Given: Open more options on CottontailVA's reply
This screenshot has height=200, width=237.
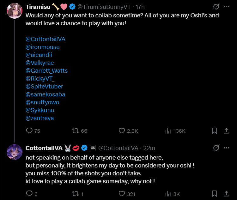Looking at the screenshot, I should (x=226, y=148).
